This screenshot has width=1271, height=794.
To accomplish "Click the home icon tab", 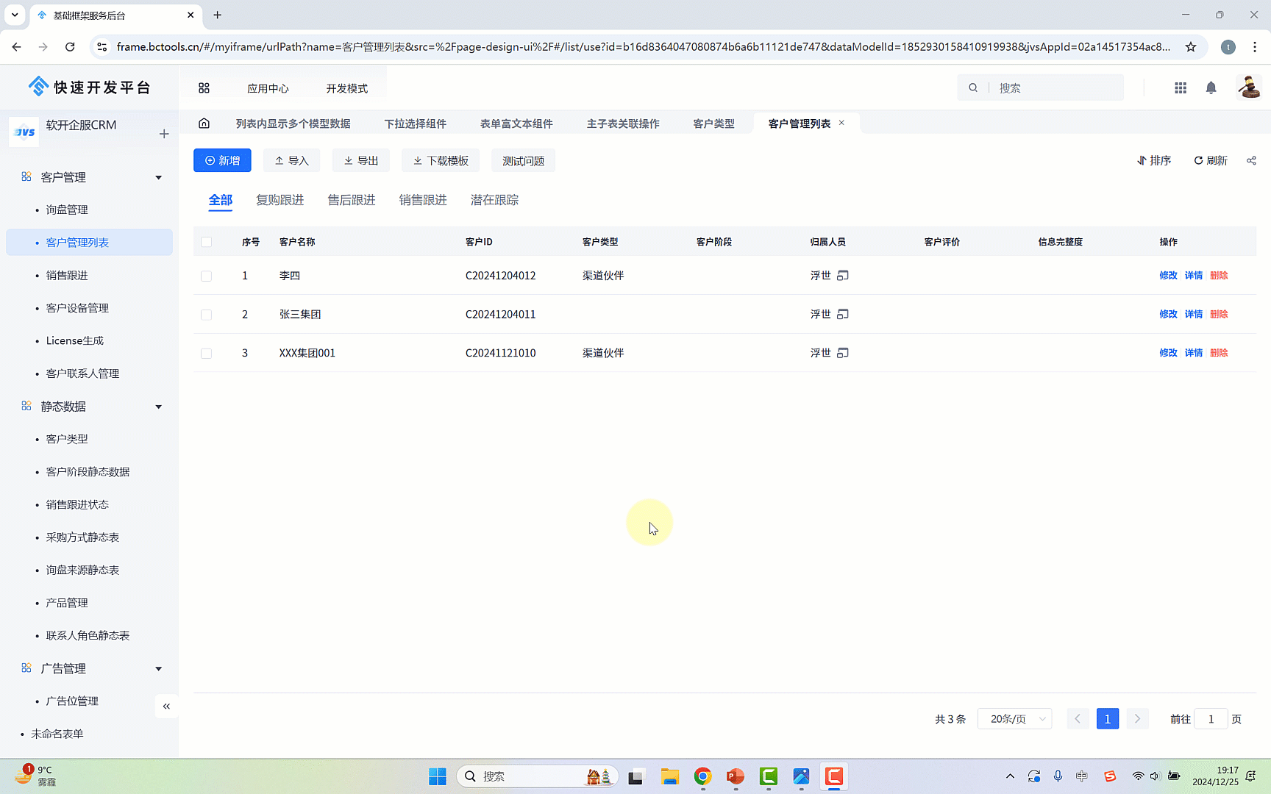I will point(204,124).
